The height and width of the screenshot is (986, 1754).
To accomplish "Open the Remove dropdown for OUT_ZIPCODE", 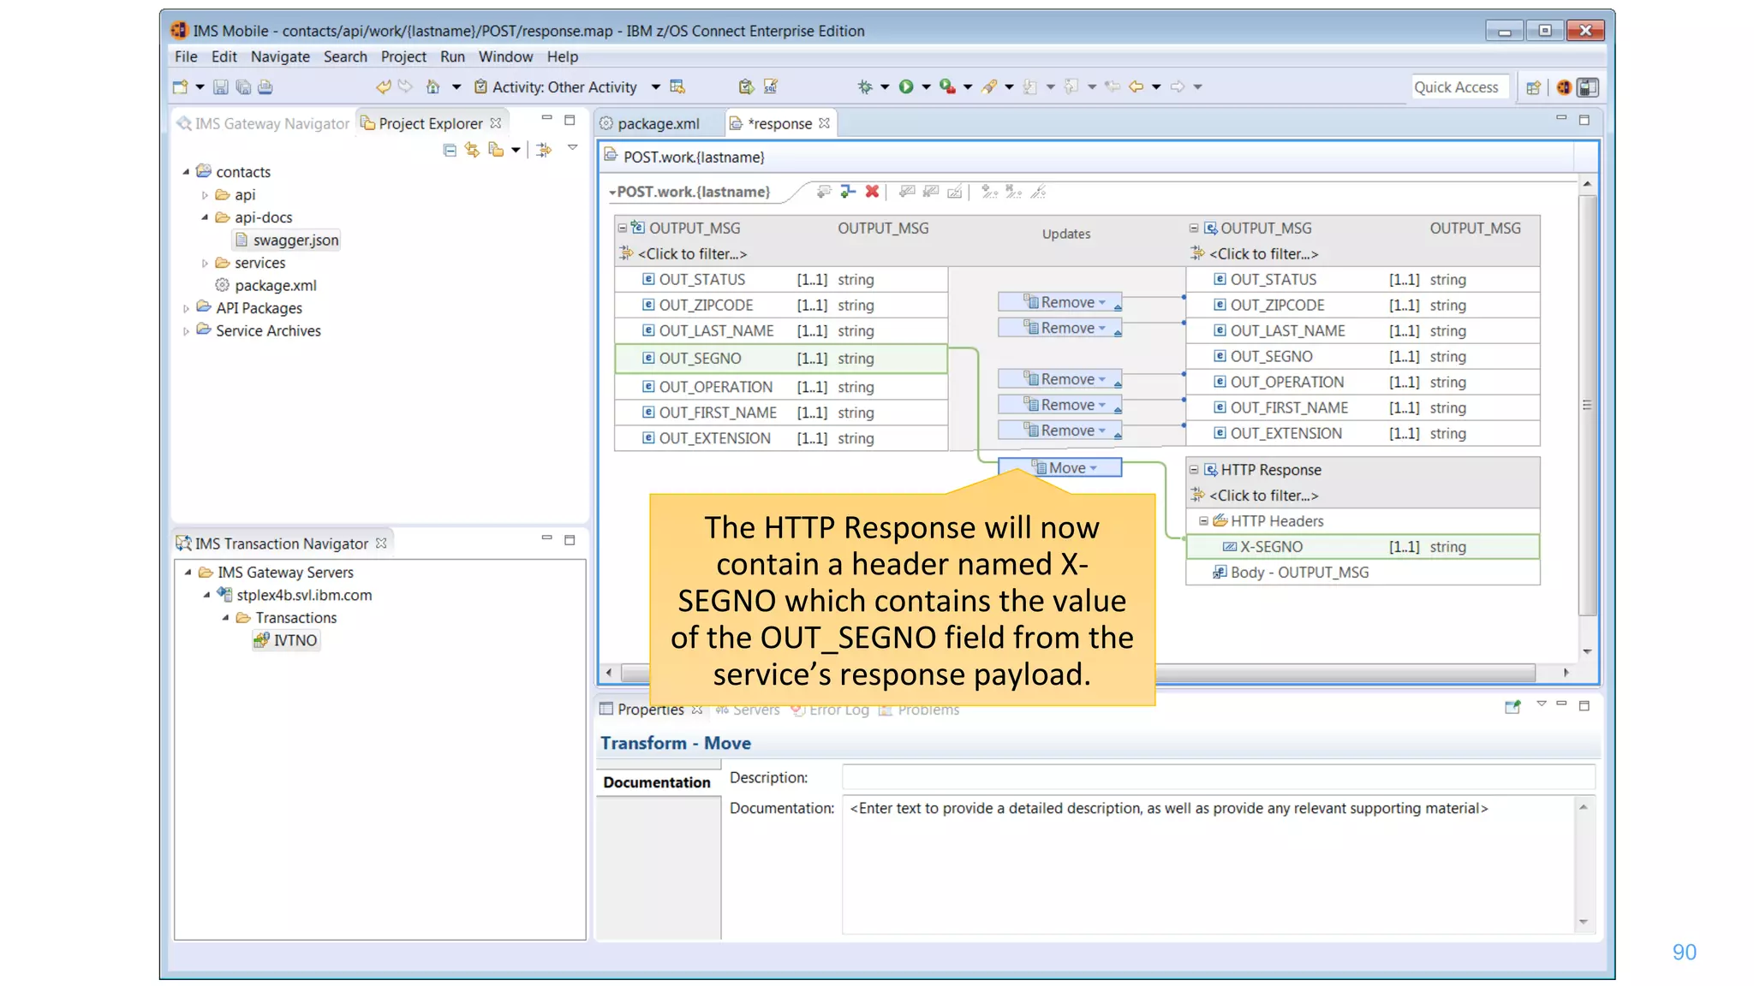I will coord(1102,302).
